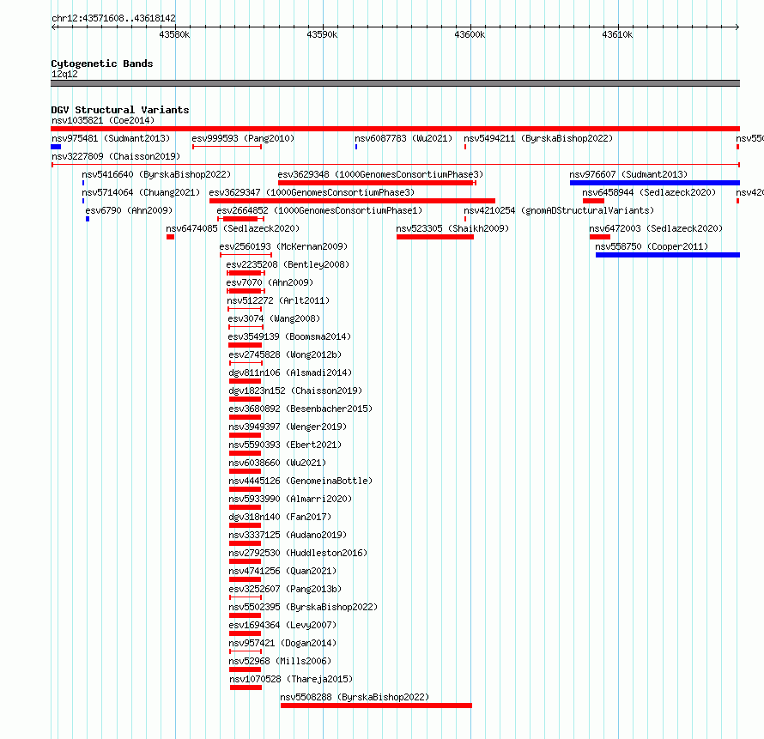Click the blue bar of nsv558750
The image size is (764, 739).
pyautogui.click(x=668, y=255)
